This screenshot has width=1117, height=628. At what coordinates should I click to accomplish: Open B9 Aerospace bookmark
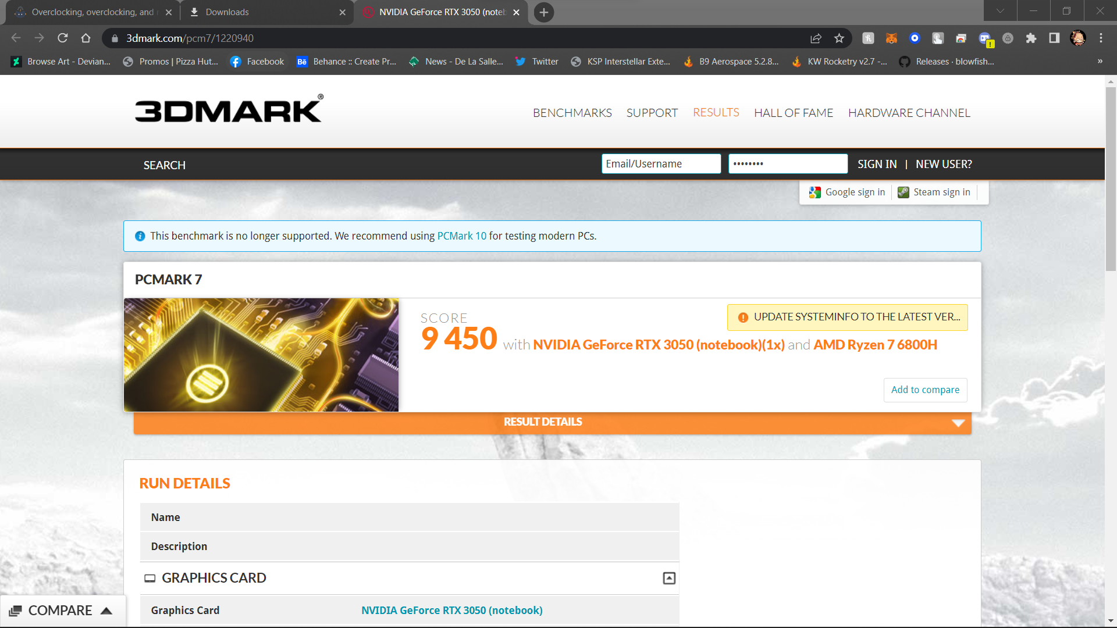point(731,62)
